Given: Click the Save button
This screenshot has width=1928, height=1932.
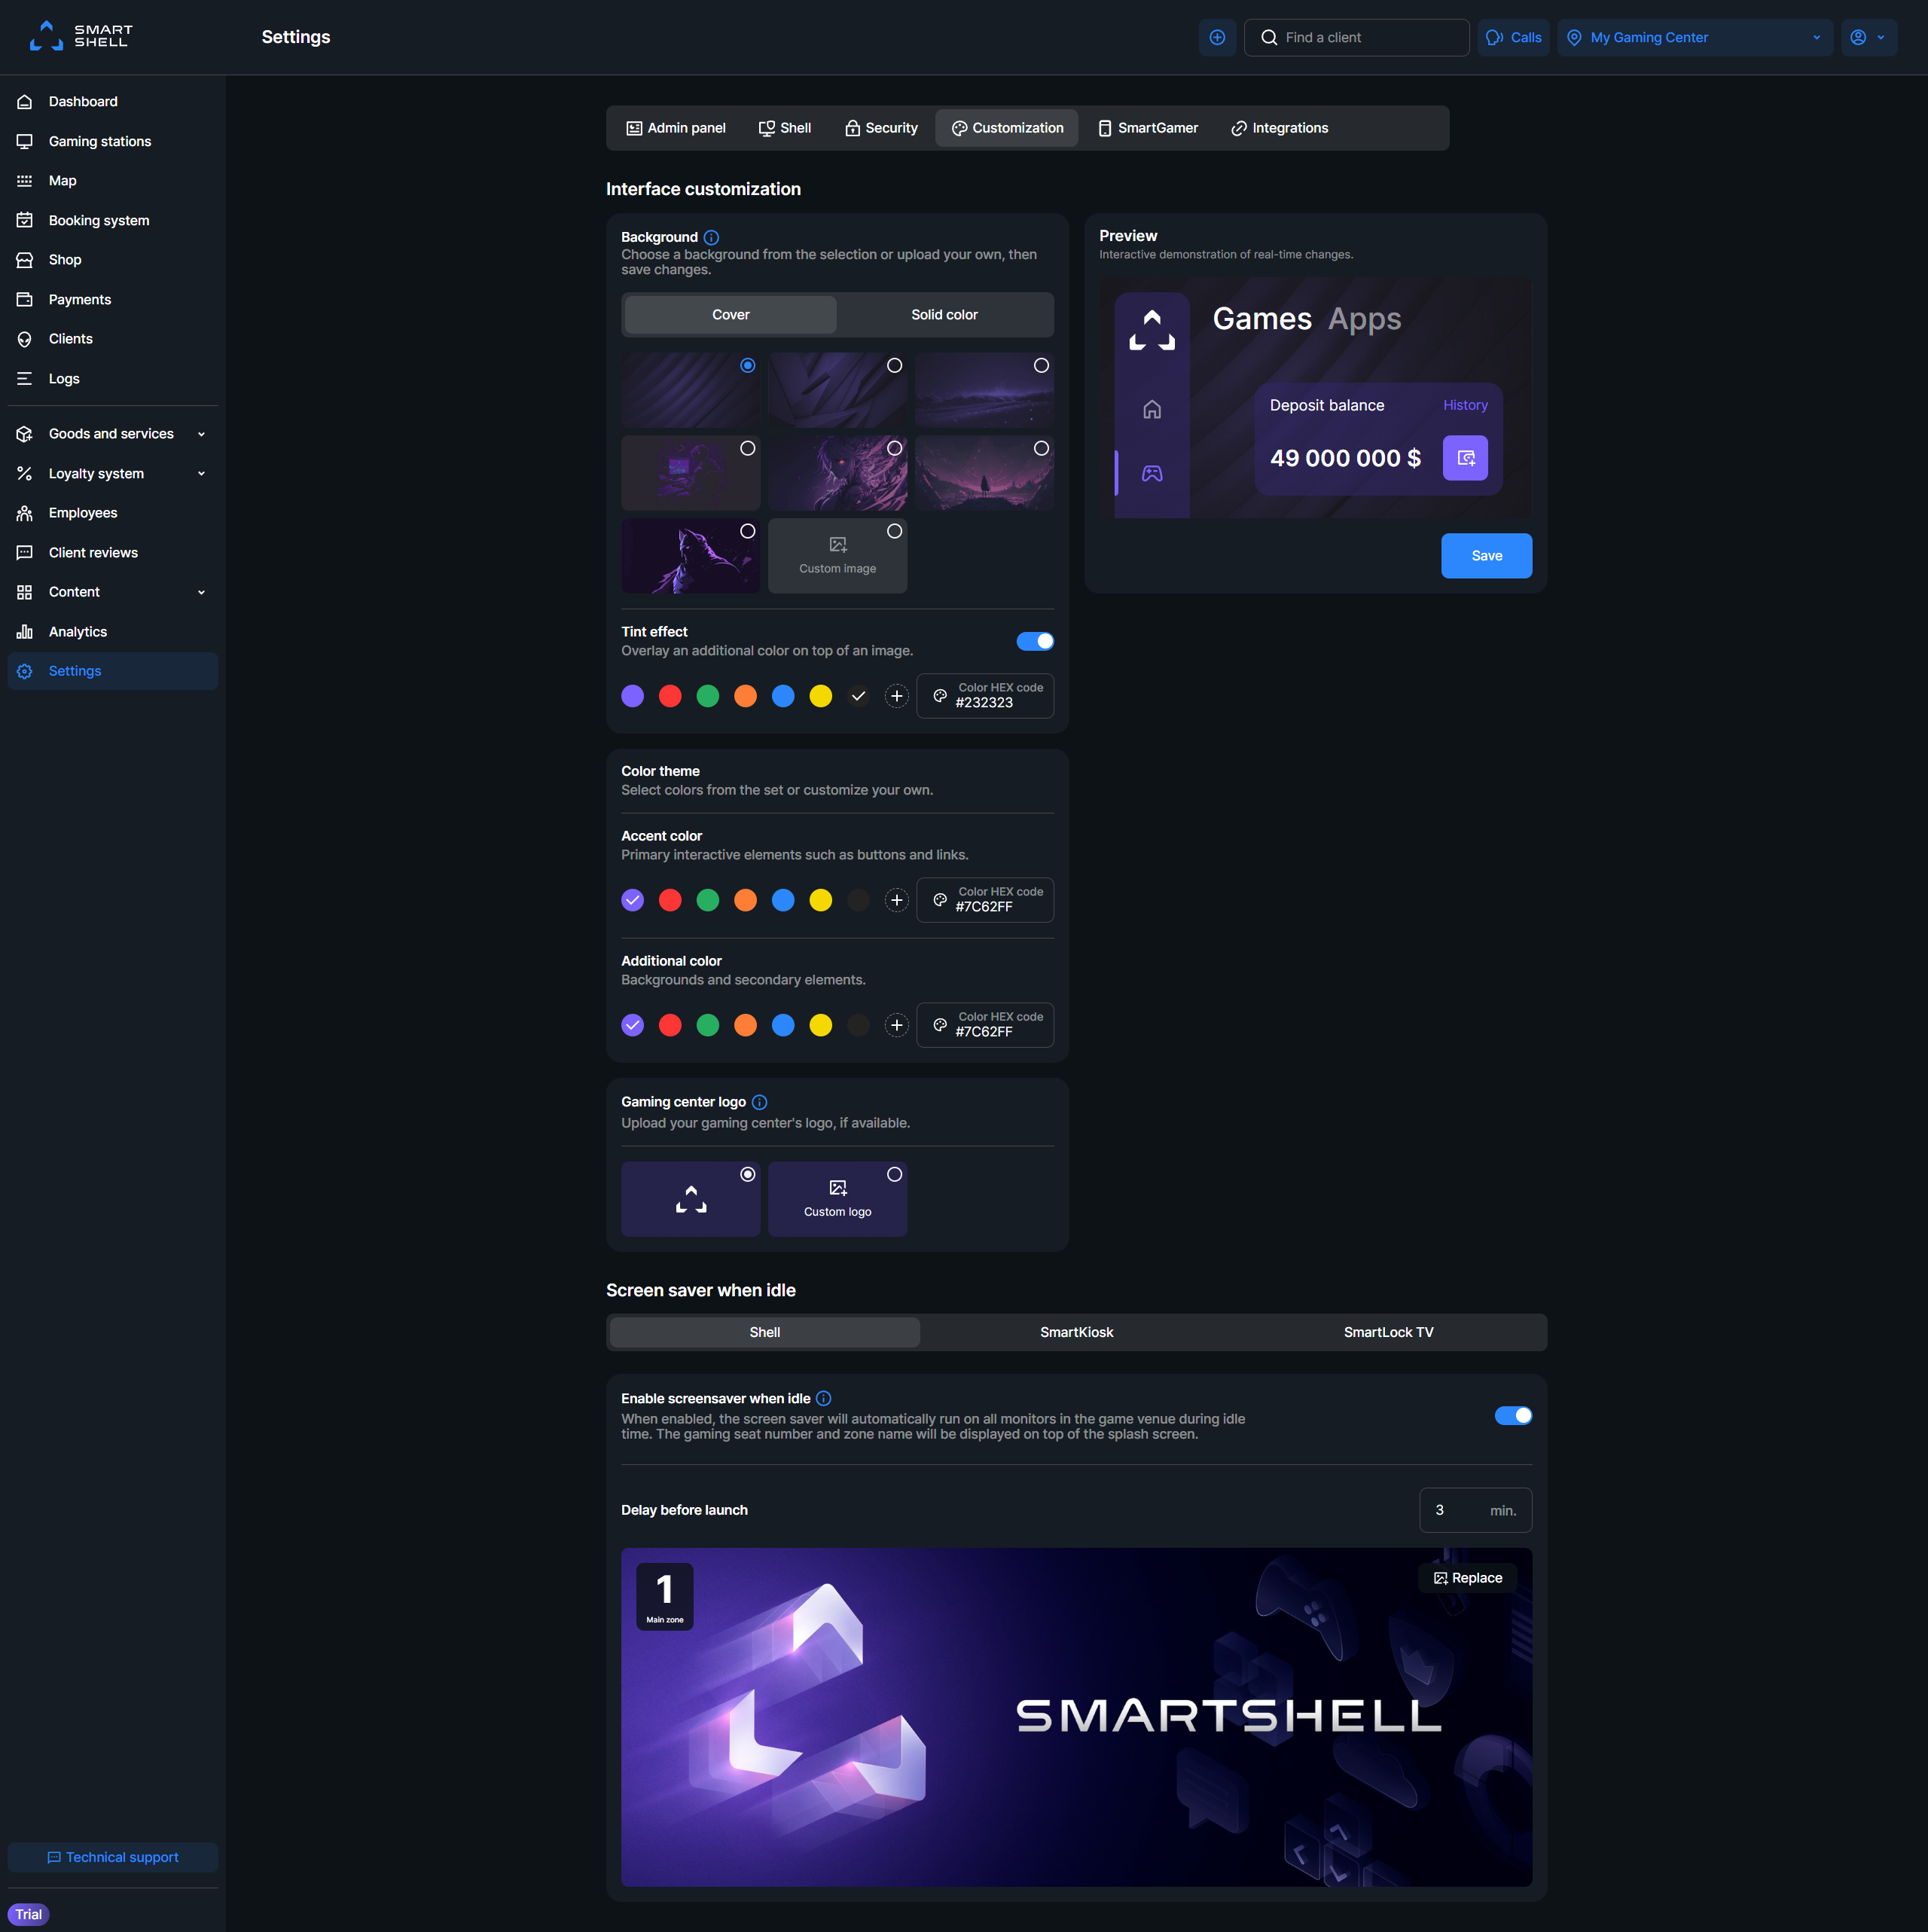Looking at the screenshot, I should pyautogui.click(x=1486, y=556).
